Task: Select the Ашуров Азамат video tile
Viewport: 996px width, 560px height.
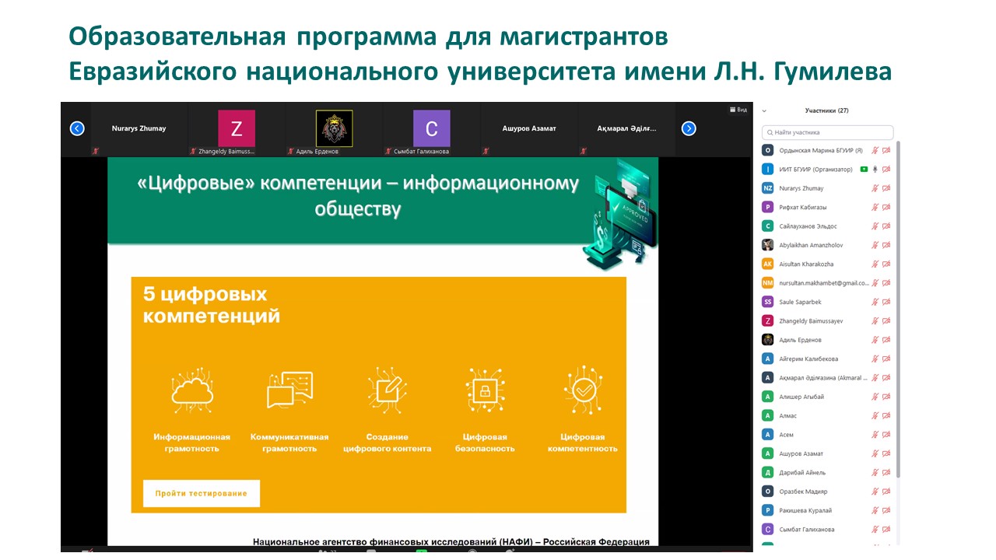Action: (529, 129)
